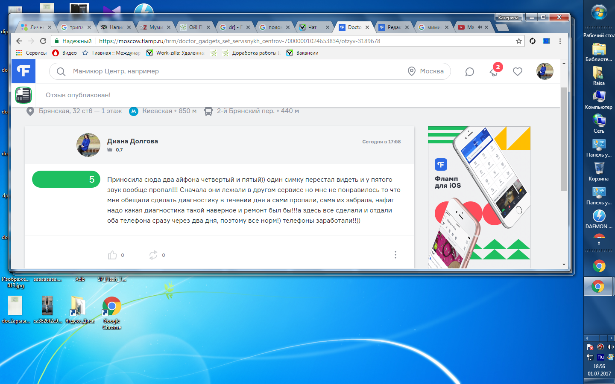Open the Chrome three-dot menu

point(560,41)
